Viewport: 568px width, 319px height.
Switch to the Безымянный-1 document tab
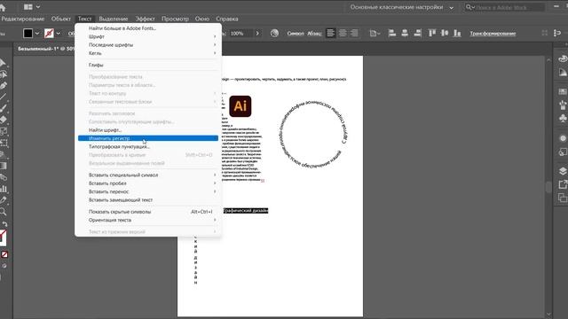45,49
